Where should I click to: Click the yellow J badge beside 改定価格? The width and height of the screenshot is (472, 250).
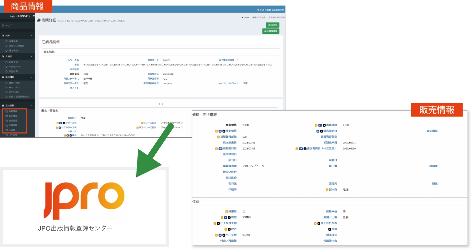(x=217, y=131)
